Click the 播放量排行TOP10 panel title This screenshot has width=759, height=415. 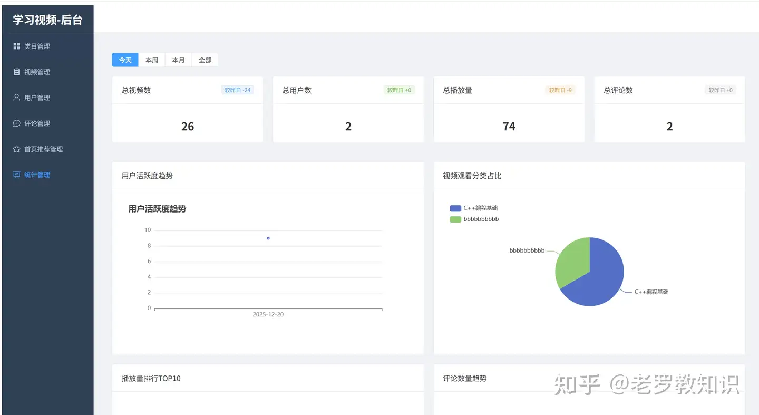(151, 378)
